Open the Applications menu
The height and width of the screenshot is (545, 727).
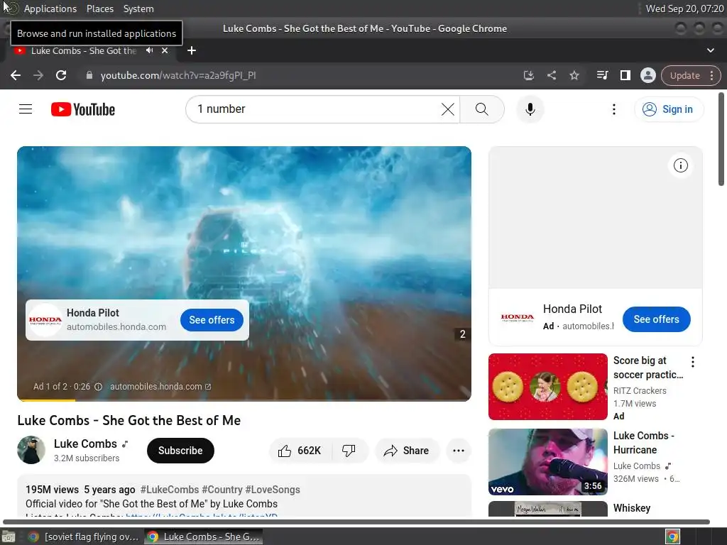pos(50,9)
